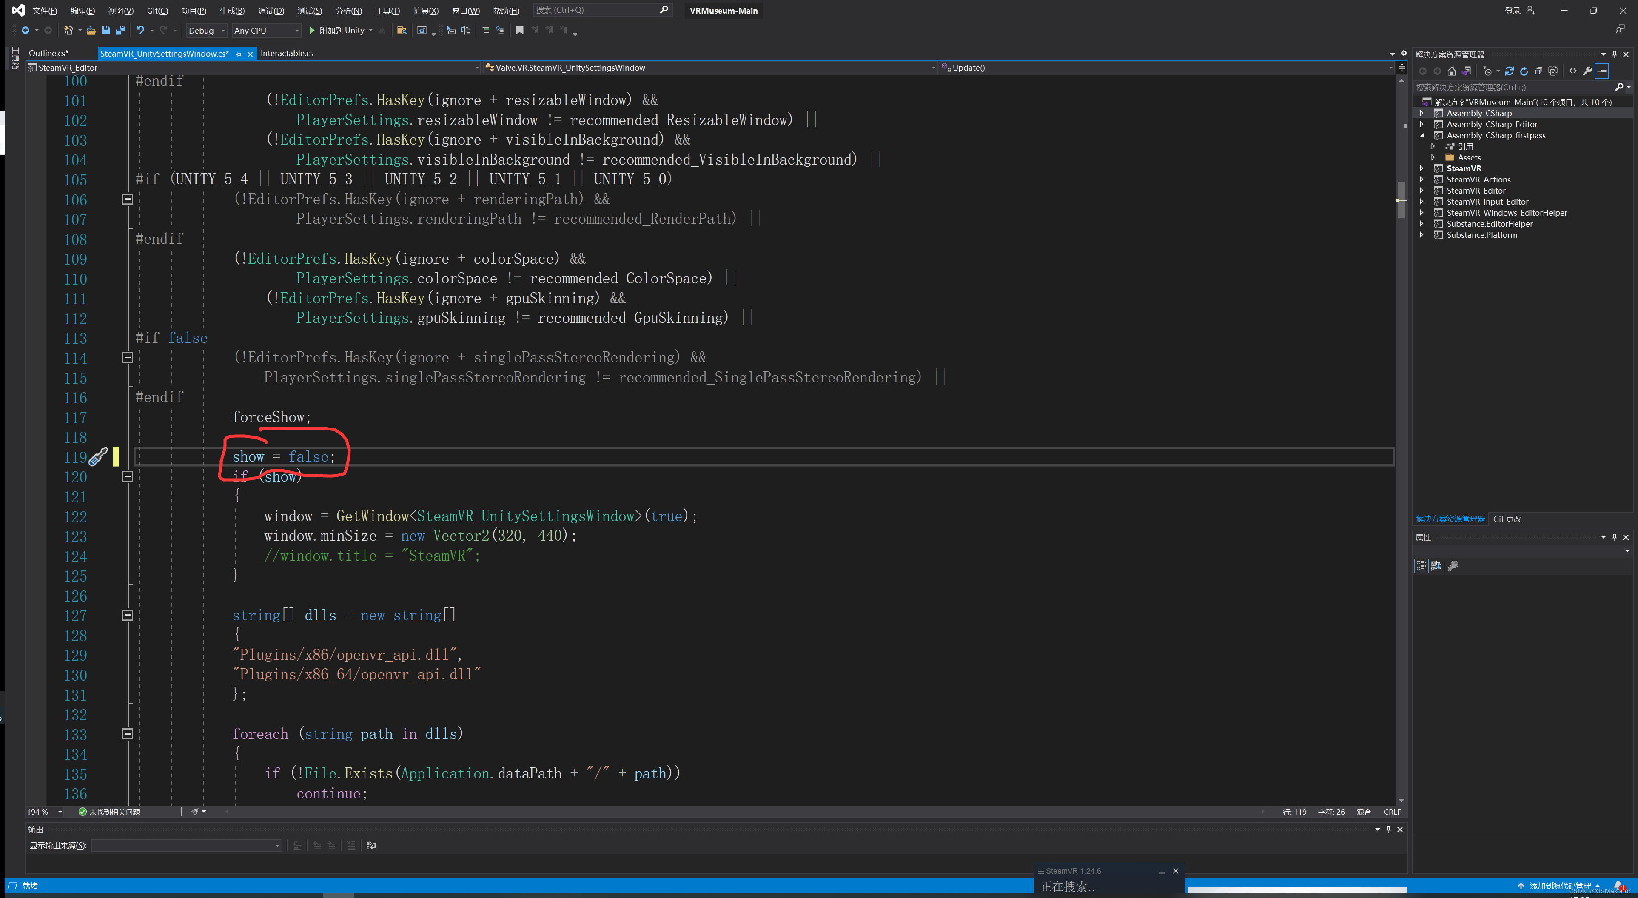The height and width of the screenshot is (898, 1638).
Task: Open the 工具(T) menu
Action: click(x=387, y=10)
